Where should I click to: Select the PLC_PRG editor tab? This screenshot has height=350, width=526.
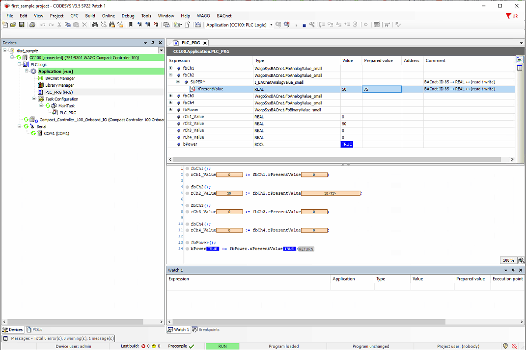191,43
